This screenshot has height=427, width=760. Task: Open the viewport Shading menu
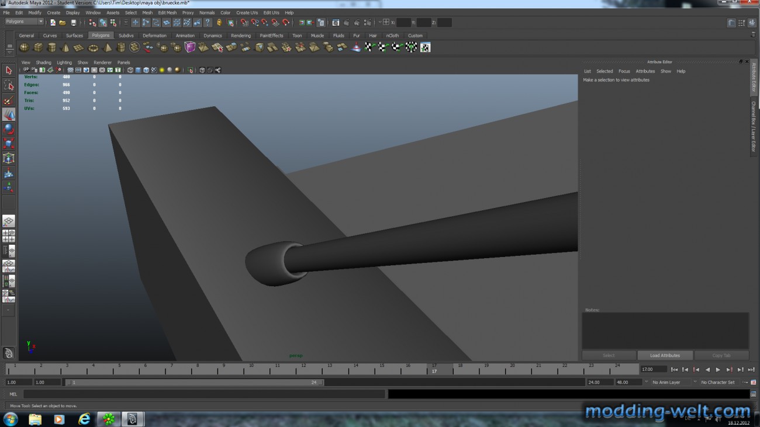click(x=43, y=63)
